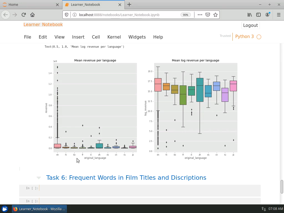Close the Learner_Notebook tab
This screenshot has height=213, width=284.
(120, 5)
